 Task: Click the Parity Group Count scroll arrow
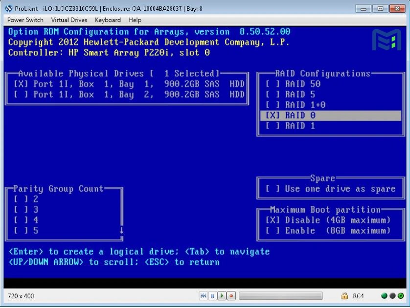(122, 230)
